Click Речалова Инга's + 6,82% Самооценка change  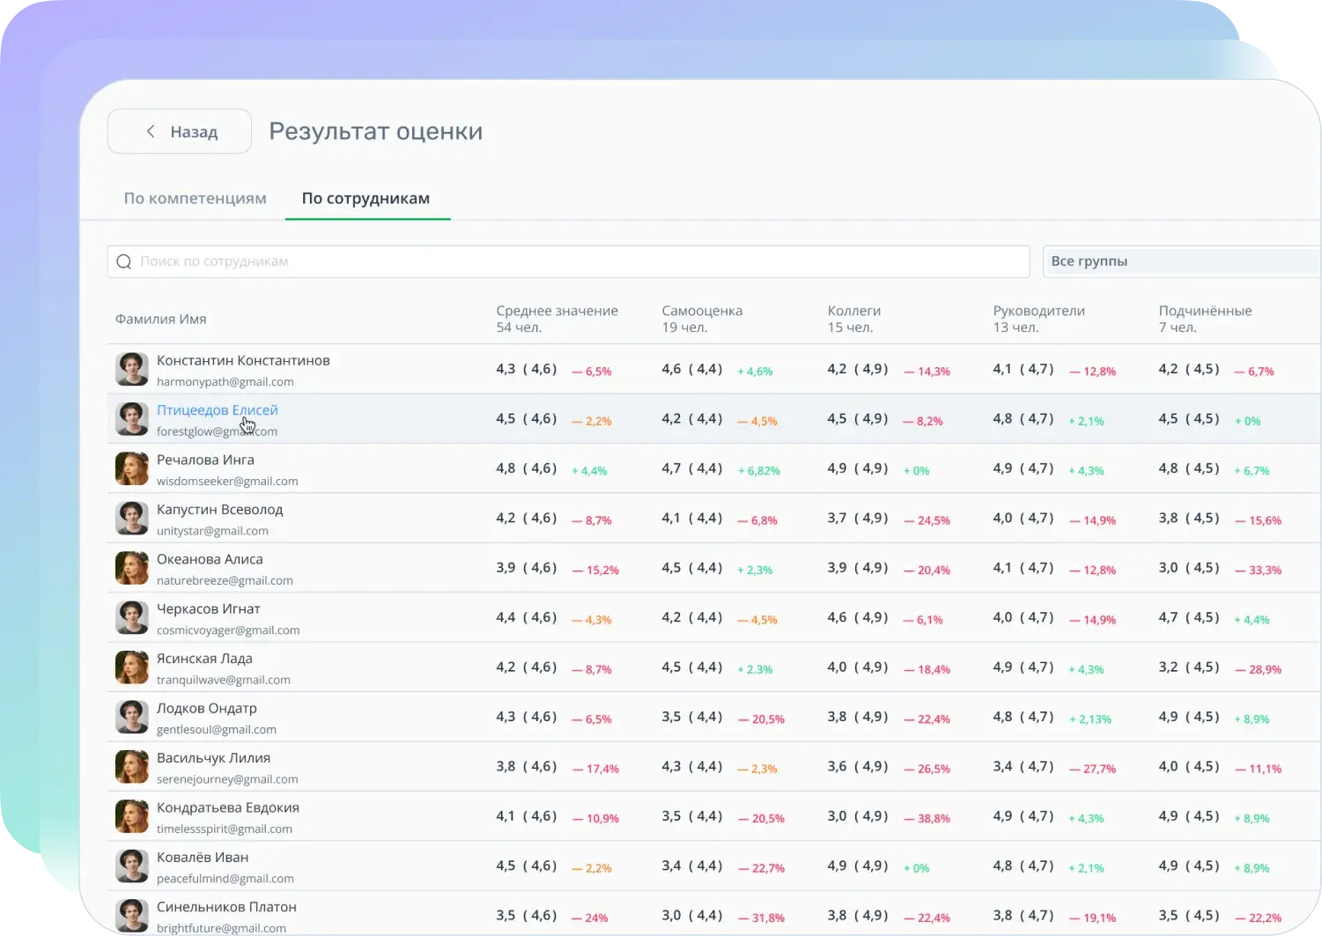[758, 471]
